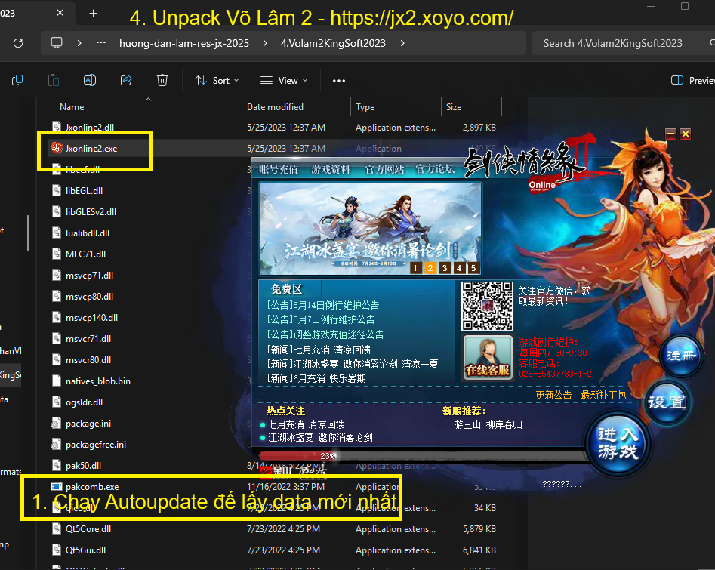This screenshot has width=715, height=570.
Task: Click the Search 4.Volam2KingSoft2023 field
Action: (619, 43)
